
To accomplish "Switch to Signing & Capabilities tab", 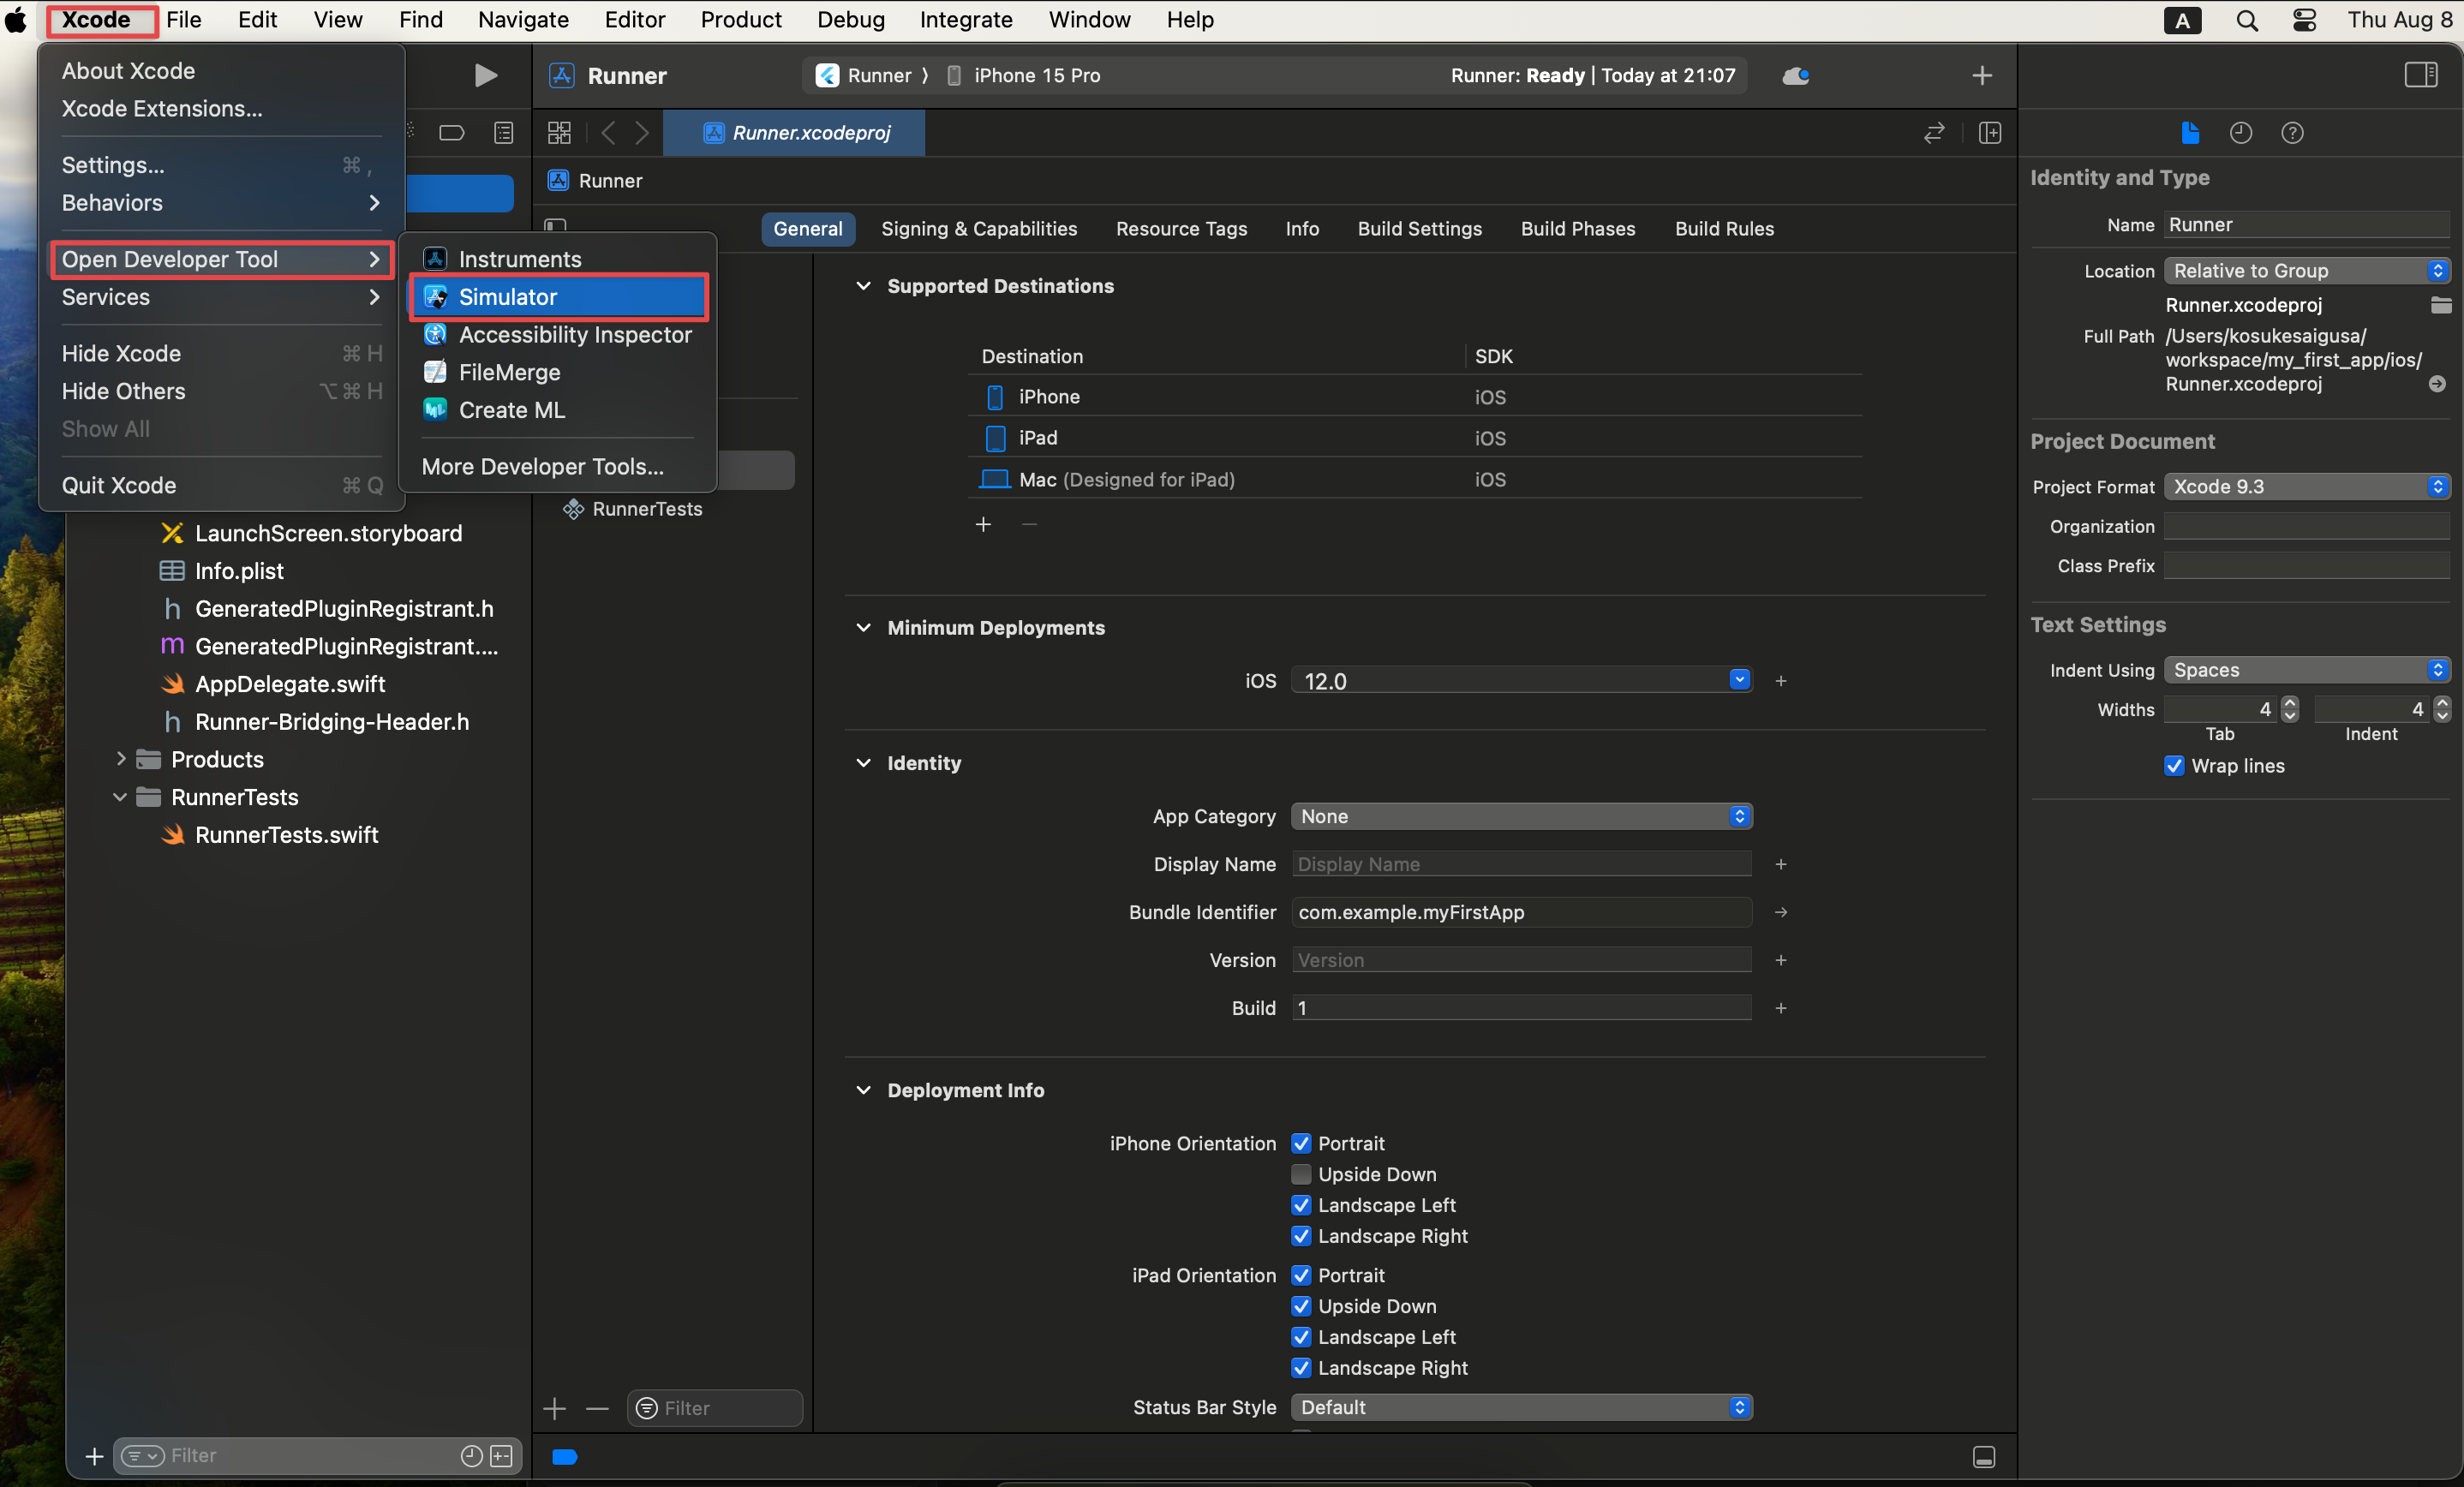I will (979, 229).
